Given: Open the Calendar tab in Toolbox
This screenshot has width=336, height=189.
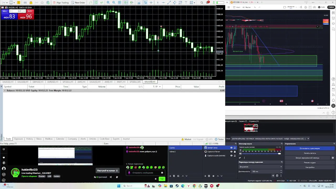Looking at the screenshot, I should 60,139.
